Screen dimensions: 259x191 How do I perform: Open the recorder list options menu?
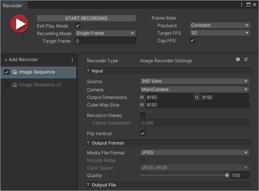[x=72, y=60]
